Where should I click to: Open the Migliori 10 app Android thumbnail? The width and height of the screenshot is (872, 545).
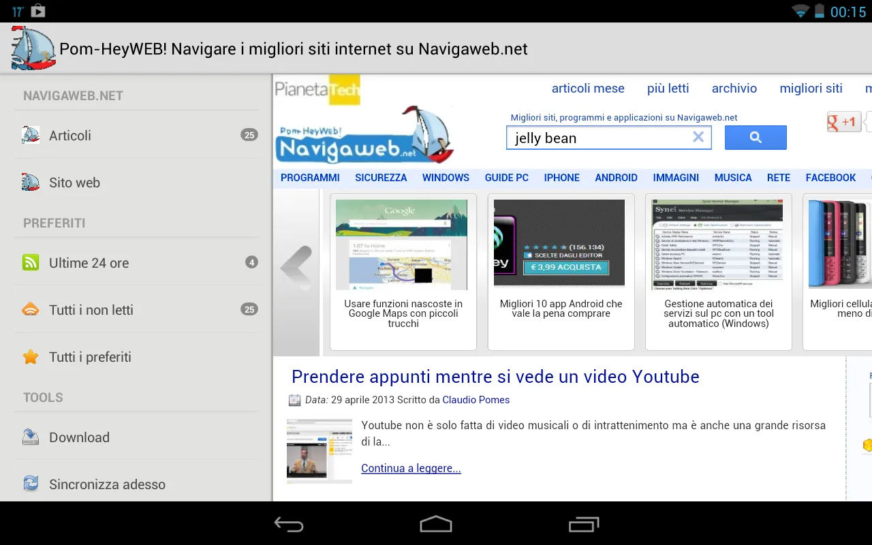559,243
